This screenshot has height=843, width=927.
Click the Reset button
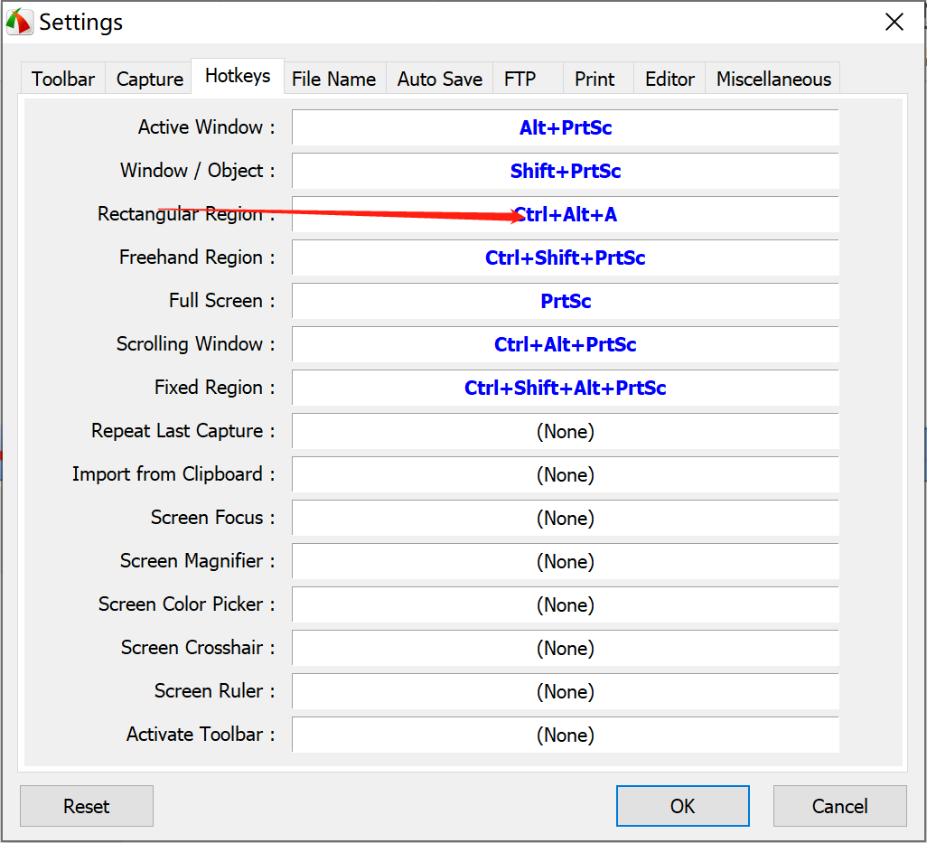[x=87, y=806]
